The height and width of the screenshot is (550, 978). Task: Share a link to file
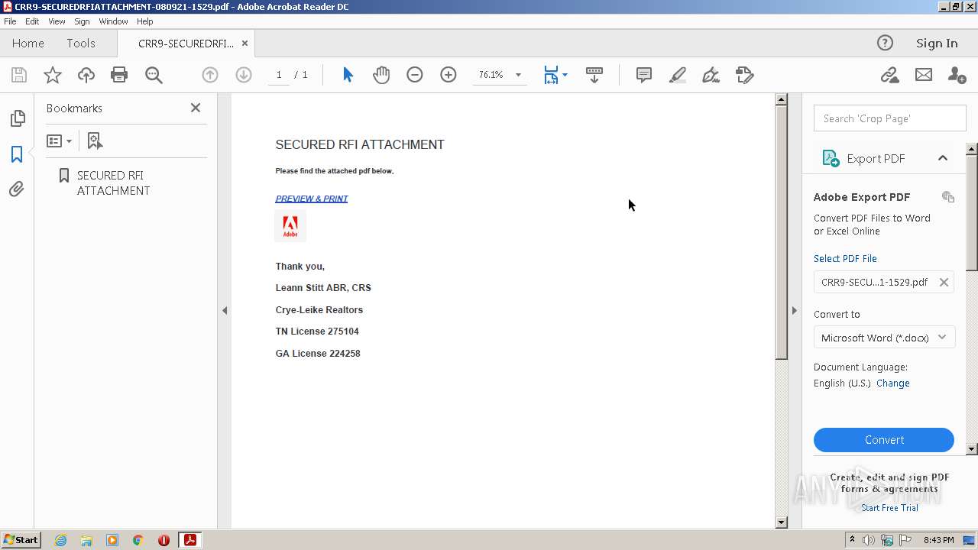tap(889, 75)
